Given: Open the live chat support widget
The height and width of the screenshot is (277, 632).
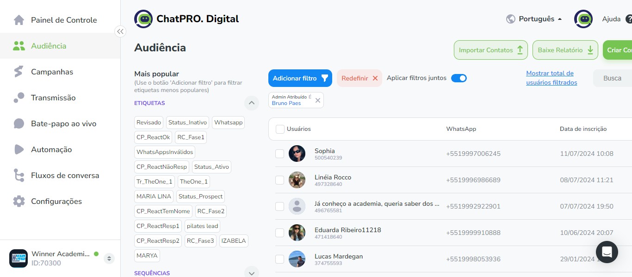Looking at the screenshot, I should tap(607, 252).
